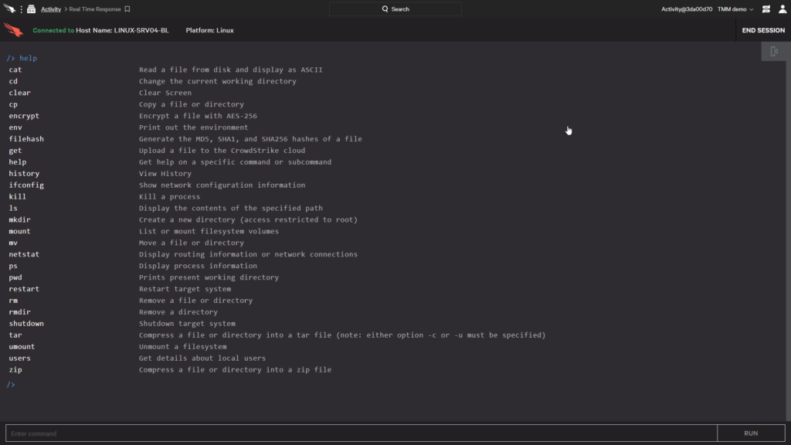The height and width of the screenshot is (445, 791).
Task: Select the 'ifconfig' command name
Action: click(26, 185)
